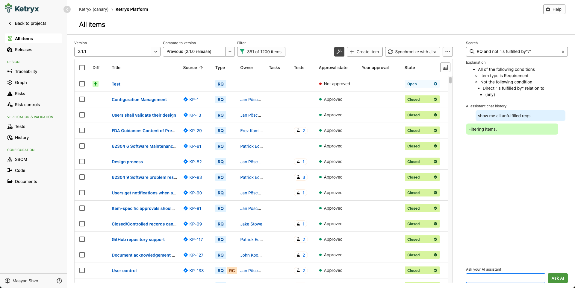The height and width of the screenshot is (288, 575).
Task: Click the AI magic wand button
Action: (339, 52)
